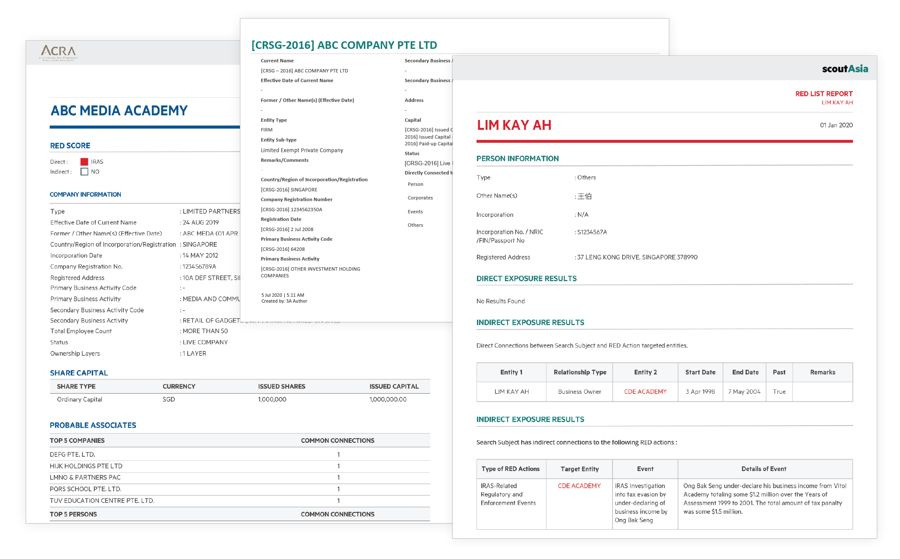Click the ISSUED SHARES column header

[x=282, y=386]
